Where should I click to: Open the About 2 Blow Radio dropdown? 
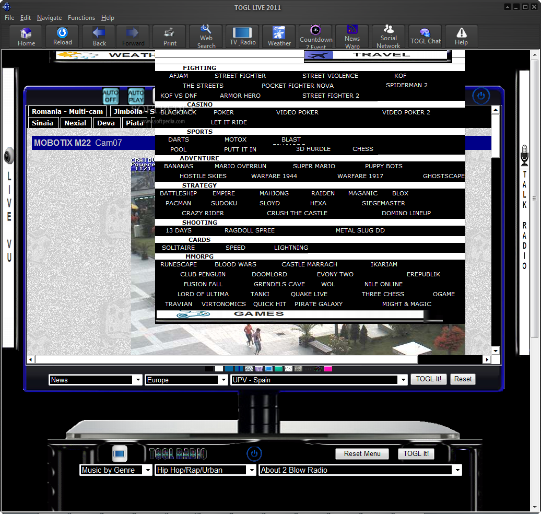(x=360, y=470)
